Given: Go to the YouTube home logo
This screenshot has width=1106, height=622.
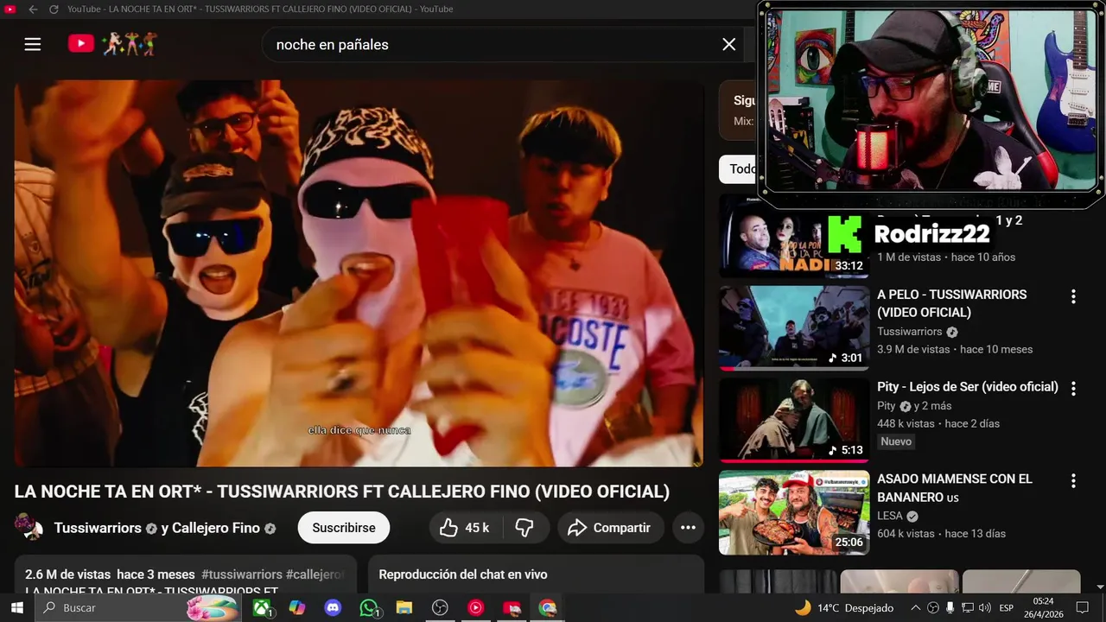Looking at the screenshot, I should 112,44.
